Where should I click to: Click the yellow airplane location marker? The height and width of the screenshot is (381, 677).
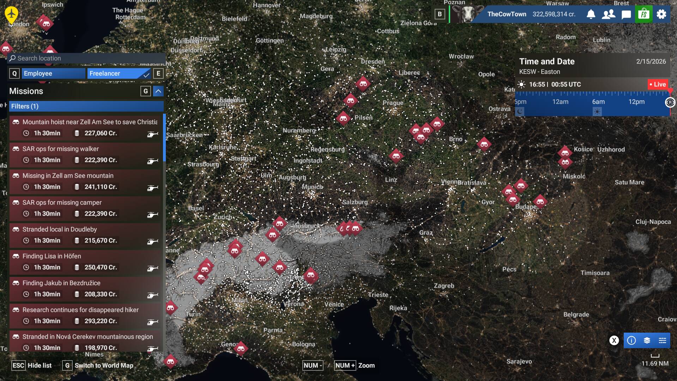click(x=12, y=14)
